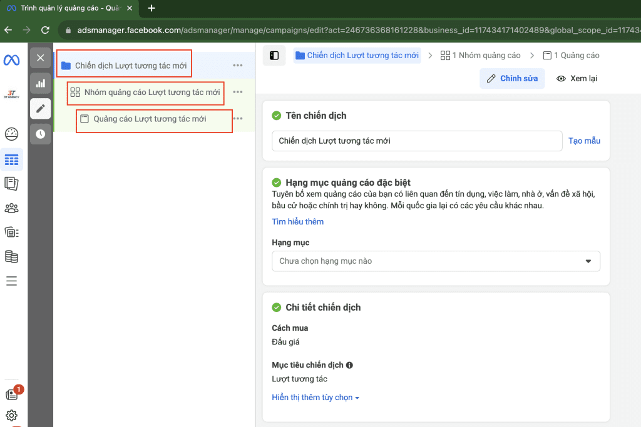Open the billing coins stack icon
641x427 pixels.
tap(11, 257)
